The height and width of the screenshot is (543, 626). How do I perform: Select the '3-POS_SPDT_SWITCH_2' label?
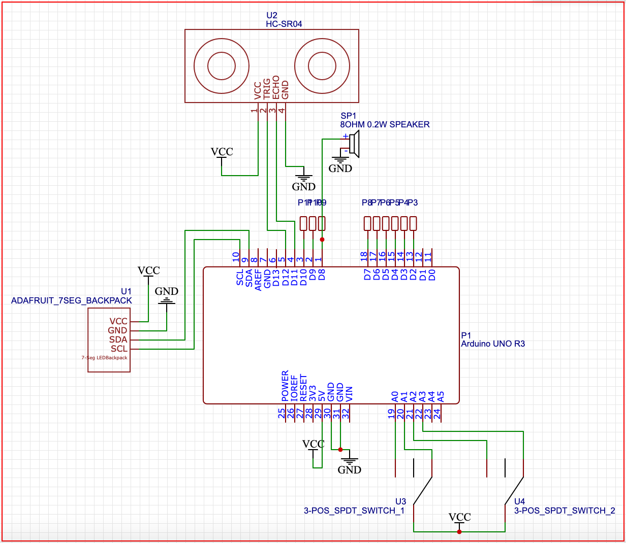click(x=565, y=511)
